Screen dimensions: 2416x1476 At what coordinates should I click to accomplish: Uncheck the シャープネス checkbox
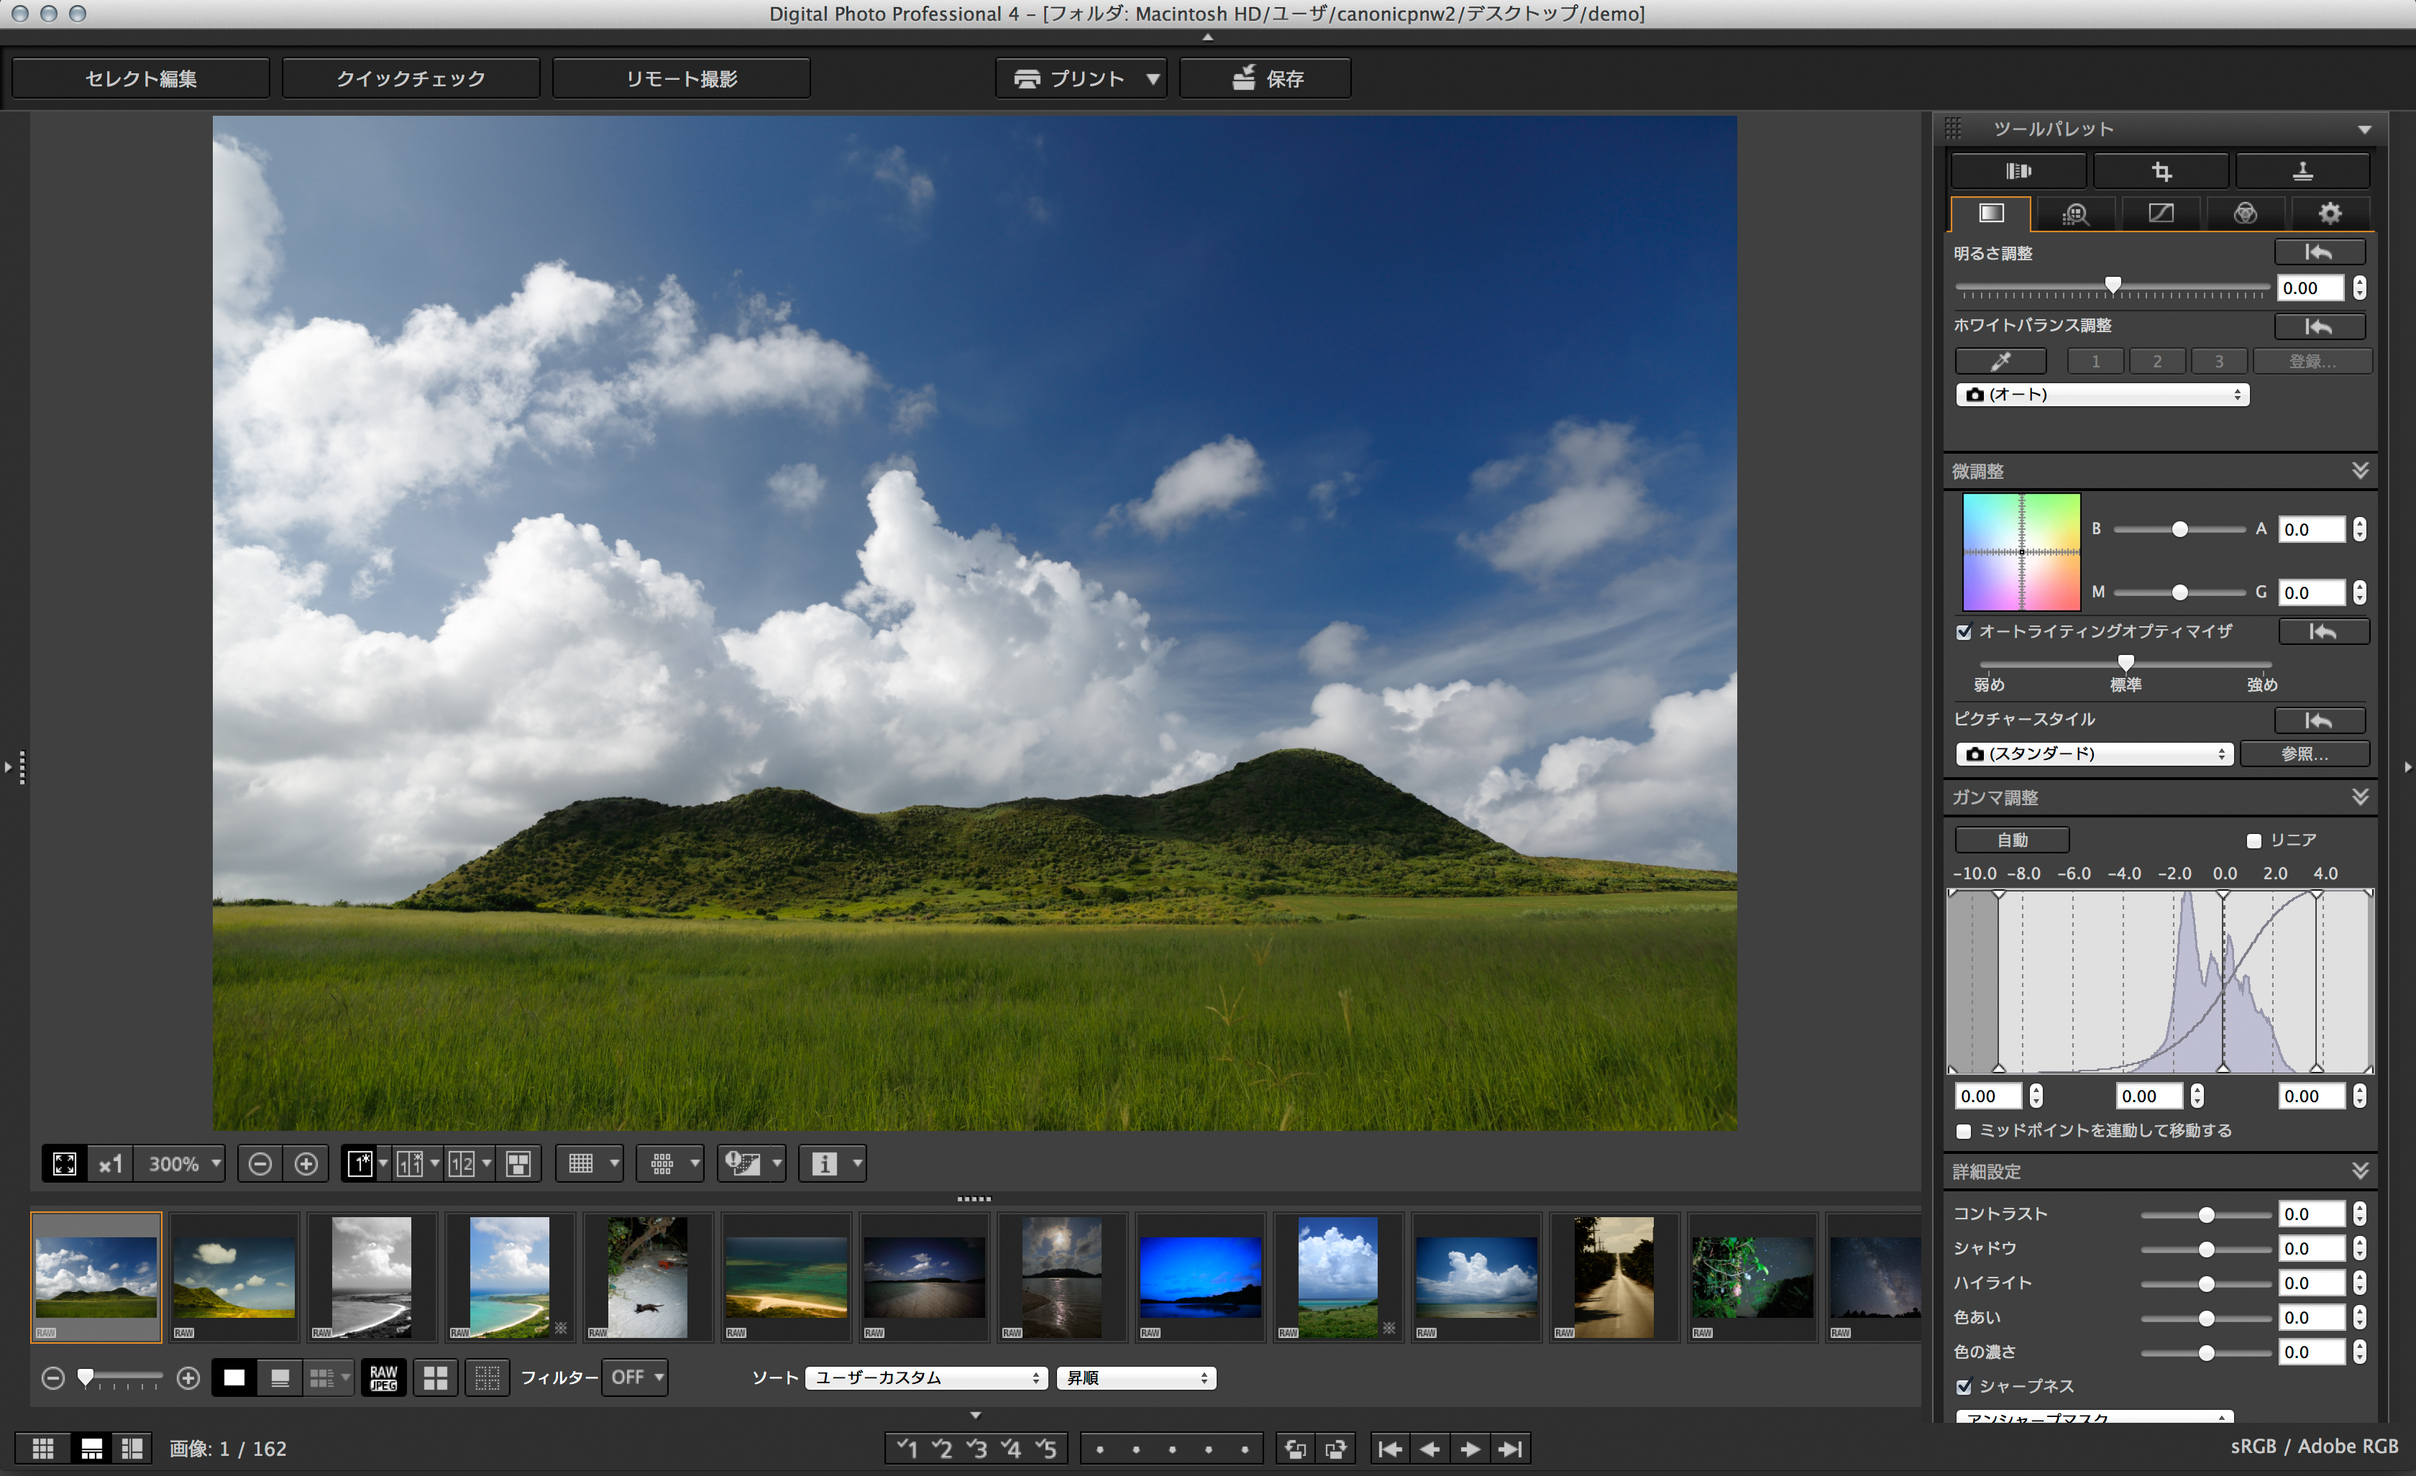coord(1964,1387)
